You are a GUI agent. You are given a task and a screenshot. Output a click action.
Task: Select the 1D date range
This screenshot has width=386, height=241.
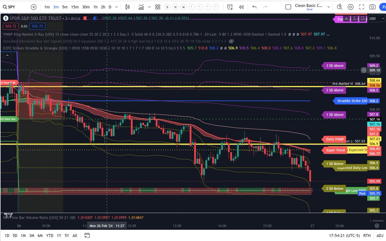click(7, 236)
